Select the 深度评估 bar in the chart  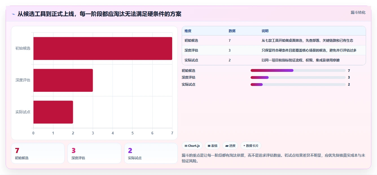[x=63, y=80]
